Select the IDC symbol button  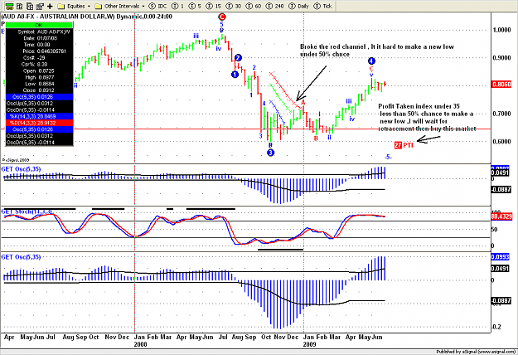pyautogui.click(x=158, y=6)
